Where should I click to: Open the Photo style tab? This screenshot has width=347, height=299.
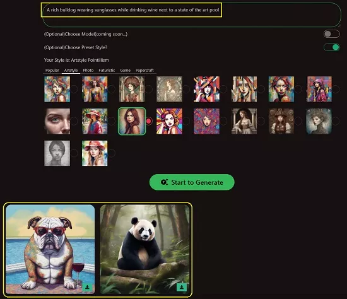pos(88,71)
